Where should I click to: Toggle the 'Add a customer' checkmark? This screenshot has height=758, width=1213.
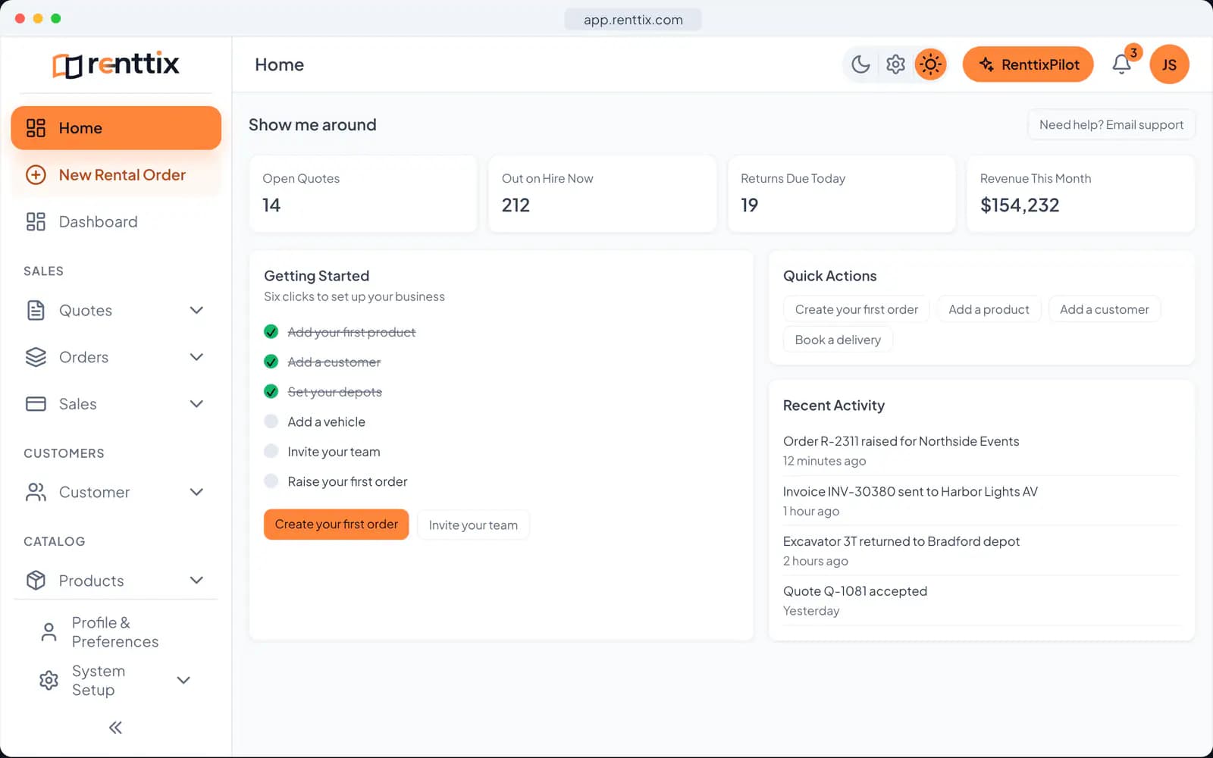(271, 362)
